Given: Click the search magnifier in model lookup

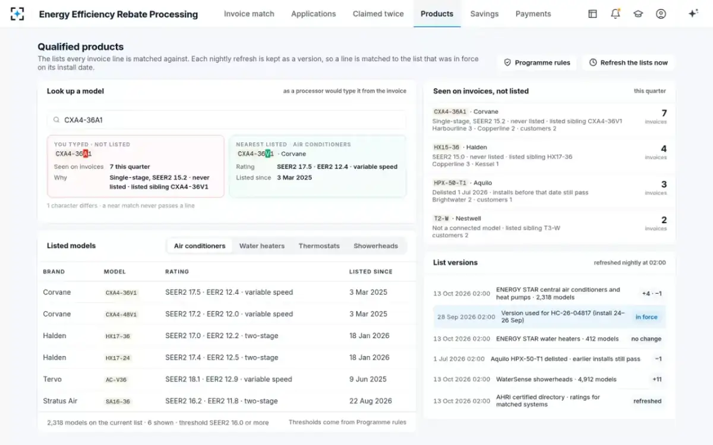Looking at the screenshot, I should pyautogui.click(x=56, y=120).
